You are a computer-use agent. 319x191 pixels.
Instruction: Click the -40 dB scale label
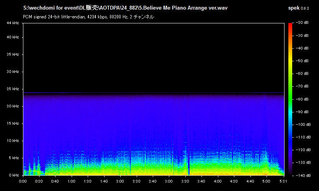(302, 48)
